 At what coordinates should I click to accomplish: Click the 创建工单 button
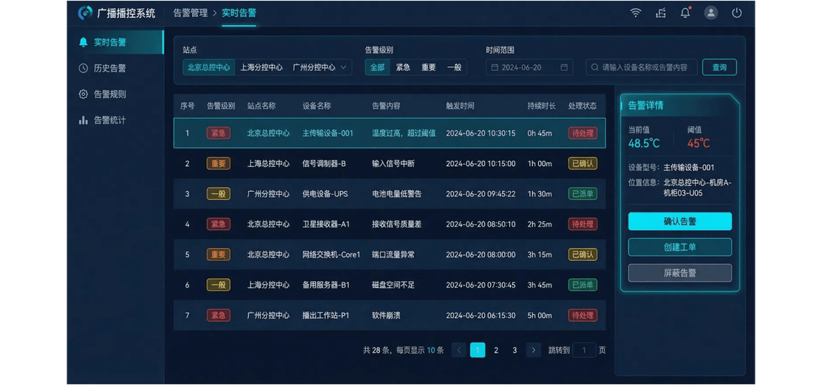click(679, 247)
